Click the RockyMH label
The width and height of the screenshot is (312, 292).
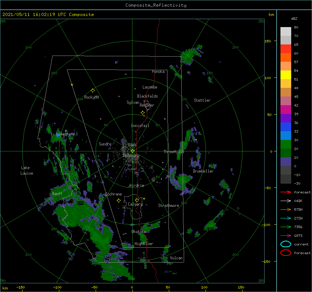click(92, 97)
